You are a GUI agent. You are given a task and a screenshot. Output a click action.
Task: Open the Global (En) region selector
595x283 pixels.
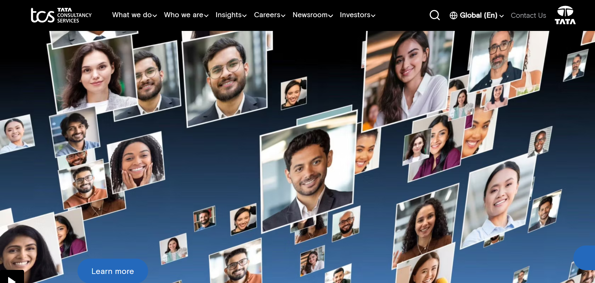click(481, 15)
